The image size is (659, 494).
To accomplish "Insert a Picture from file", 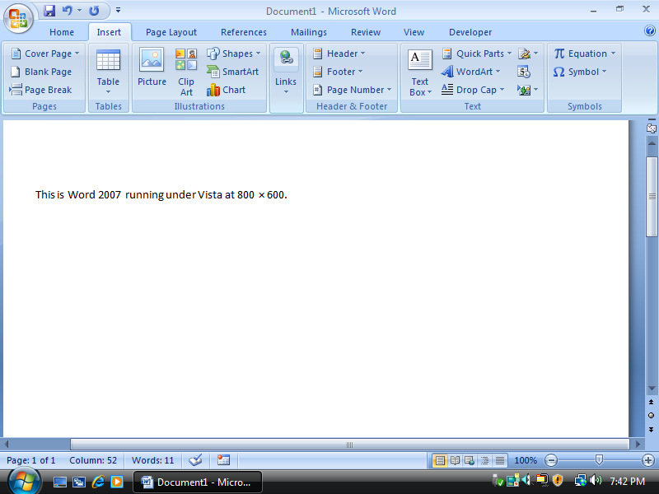I will click(152, 68).
